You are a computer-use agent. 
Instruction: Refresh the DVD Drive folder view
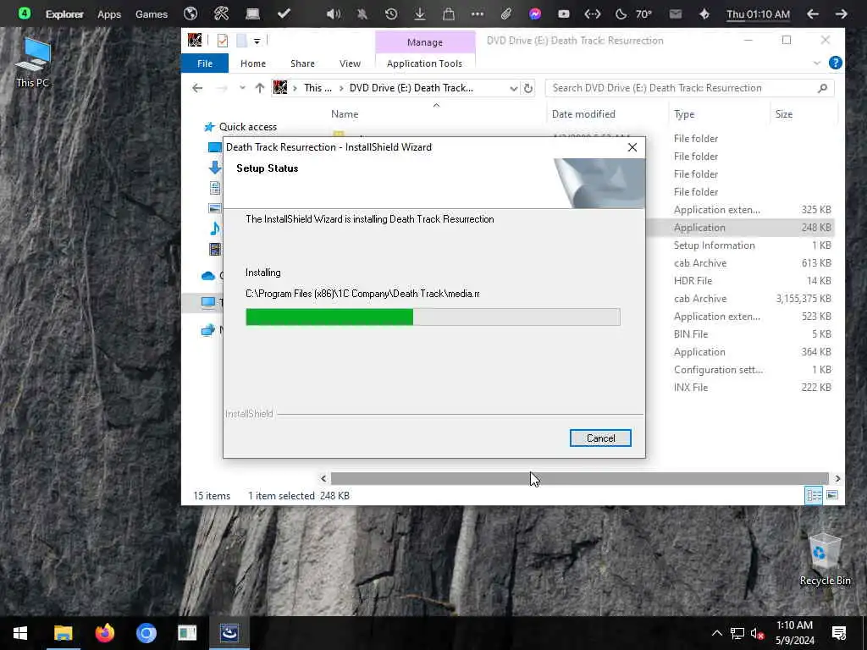(x=528, y=88)
